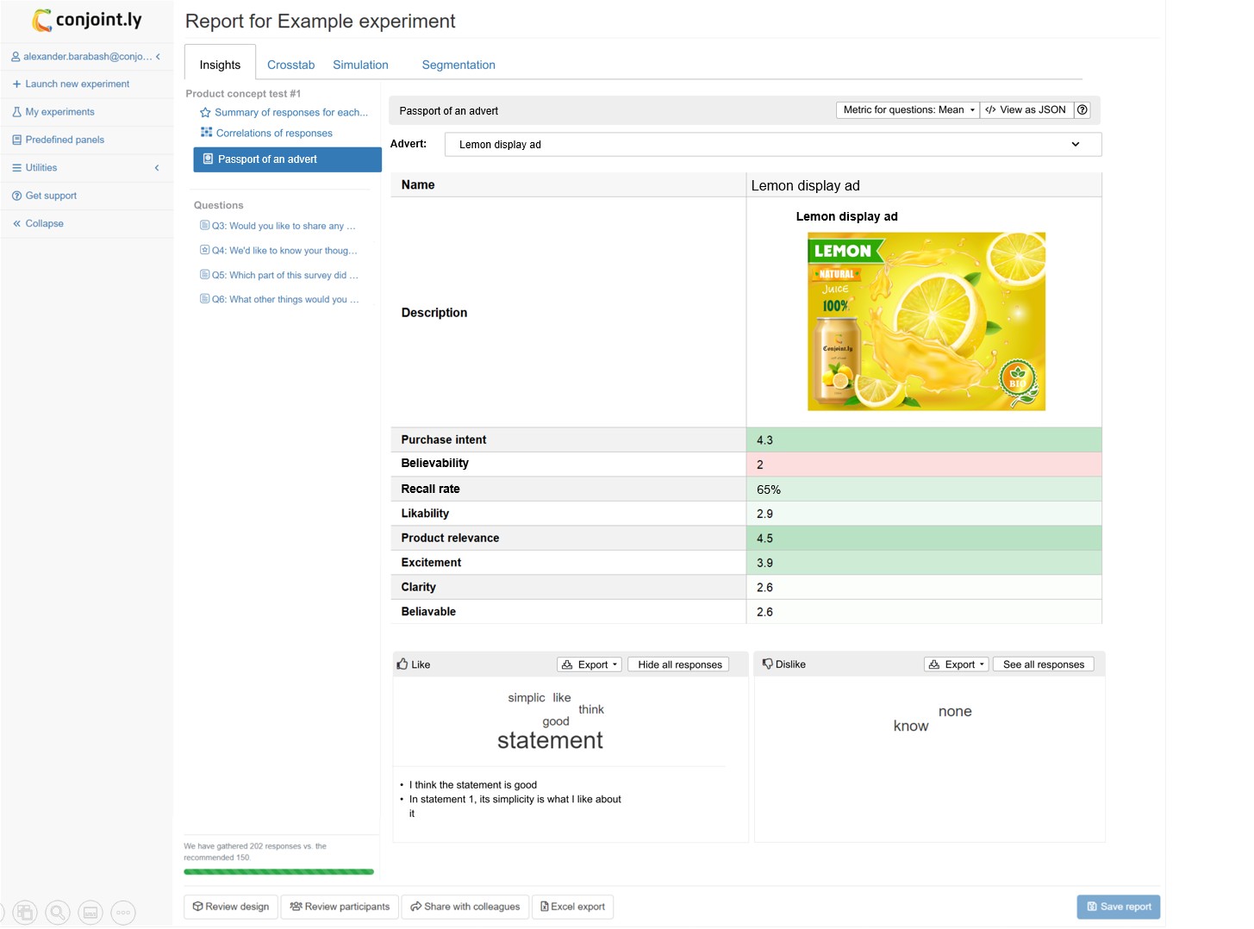Open the Advert dropdown showing Lemon display ad
Screen dimensions: 1254x929
tap(773, 145)
